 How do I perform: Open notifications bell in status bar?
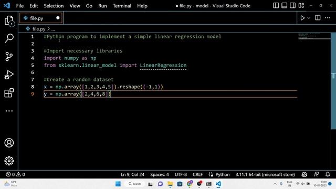point(328,174)
